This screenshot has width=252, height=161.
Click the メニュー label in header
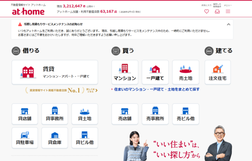[x=228, y=5]
